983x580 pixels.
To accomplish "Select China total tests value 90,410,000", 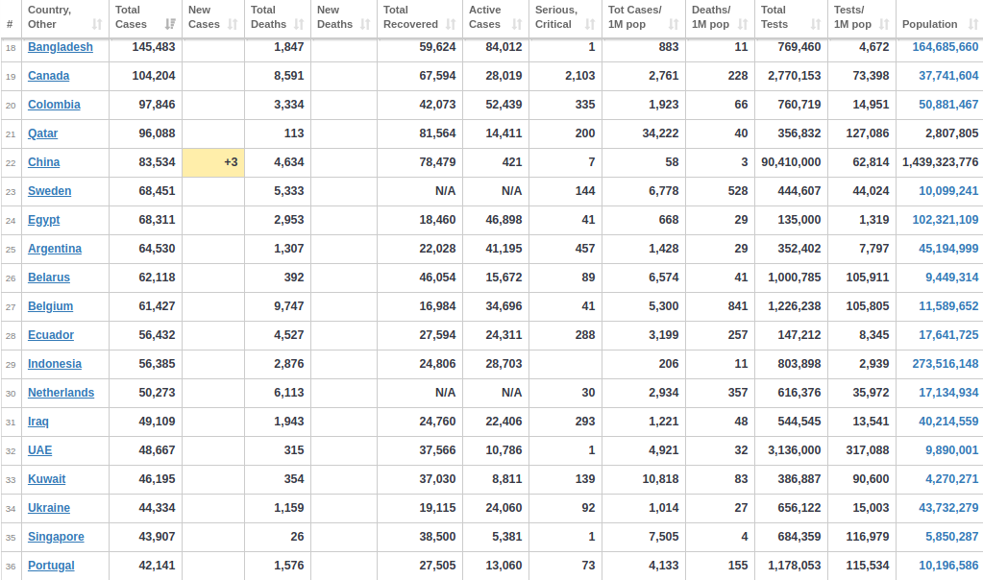I will point(791,162).
